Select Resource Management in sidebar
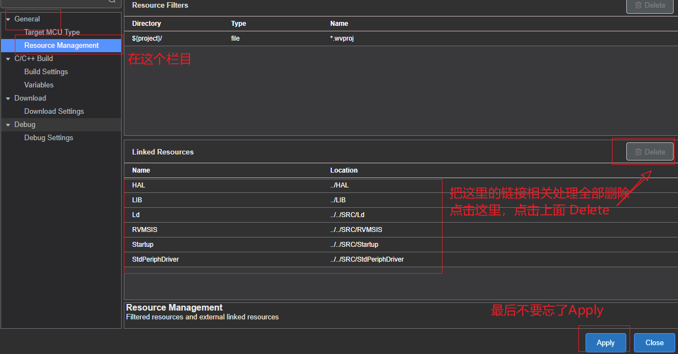678x354 pixels. pyautogui.click(x=61, y=46)
